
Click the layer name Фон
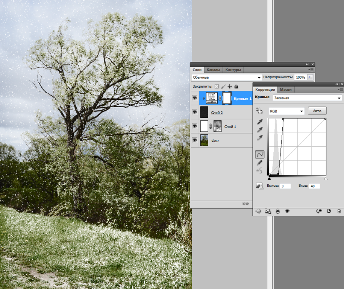point(215,141)
